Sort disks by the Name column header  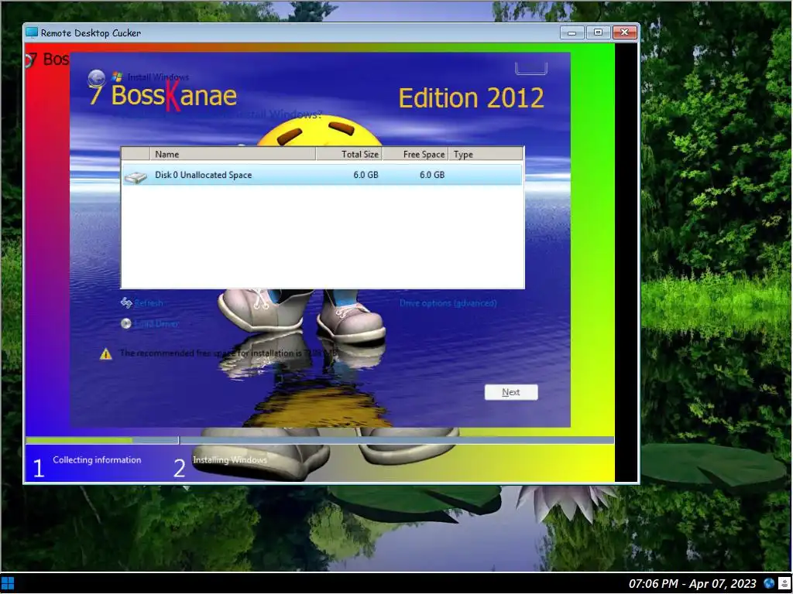(232, 154)
